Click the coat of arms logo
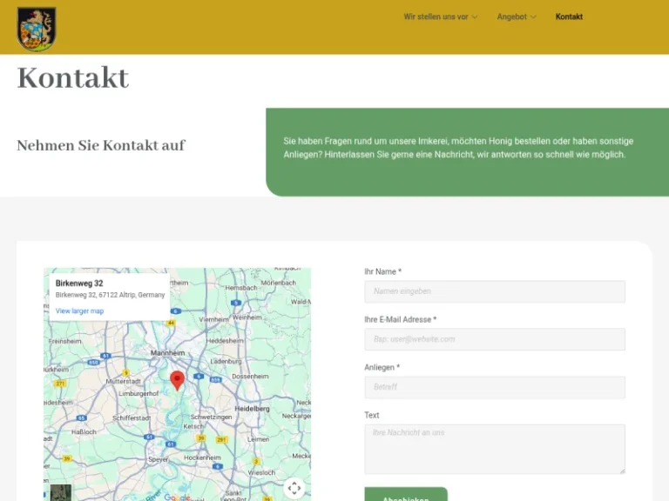This screenshot has width=669, height=501. coord(37,29)
